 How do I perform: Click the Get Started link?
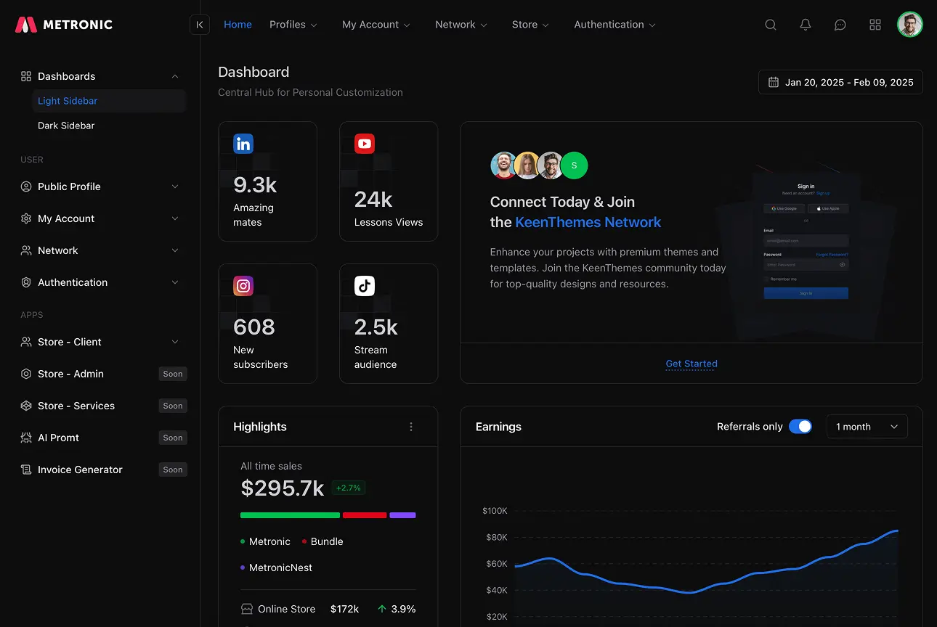[691, 364]
